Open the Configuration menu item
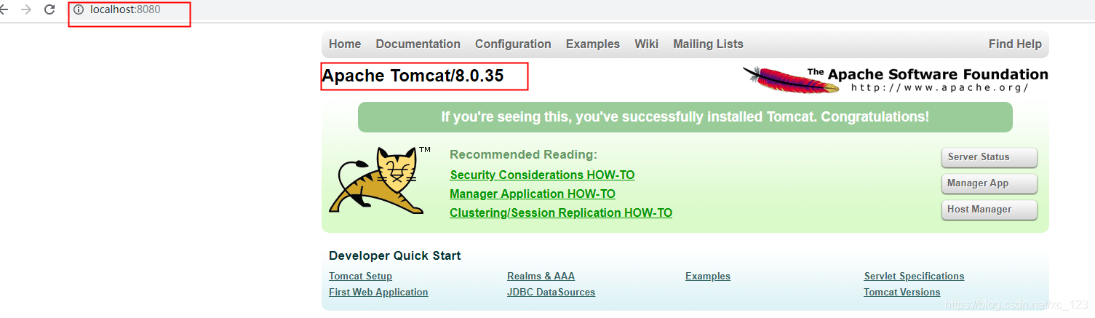The height and width of the screenshot is (318, 1095). point(513,44)
